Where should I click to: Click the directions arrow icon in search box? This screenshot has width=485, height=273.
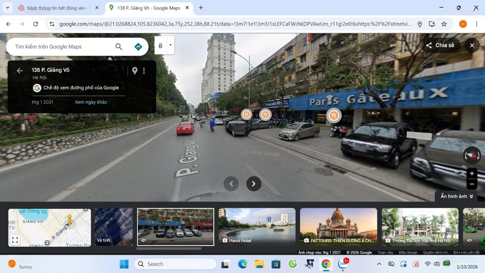(138, 47)
